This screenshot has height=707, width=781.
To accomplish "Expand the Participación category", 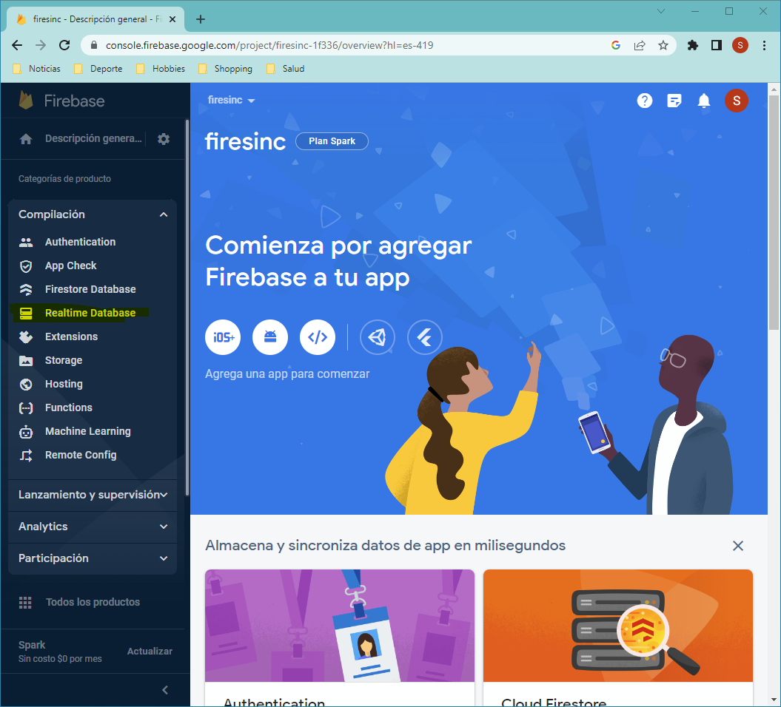I will [x=93, y=559].
